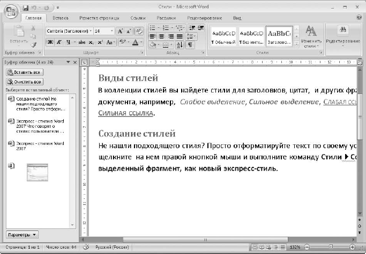Toggle underline formatting with Ч button

[68, 42]
